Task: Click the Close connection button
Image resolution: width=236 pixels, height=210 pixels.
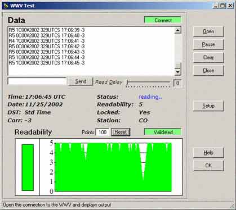Action: [x=208, y=71]
